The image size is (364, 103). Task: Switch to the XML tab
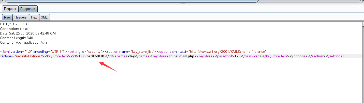coord(44,18)
